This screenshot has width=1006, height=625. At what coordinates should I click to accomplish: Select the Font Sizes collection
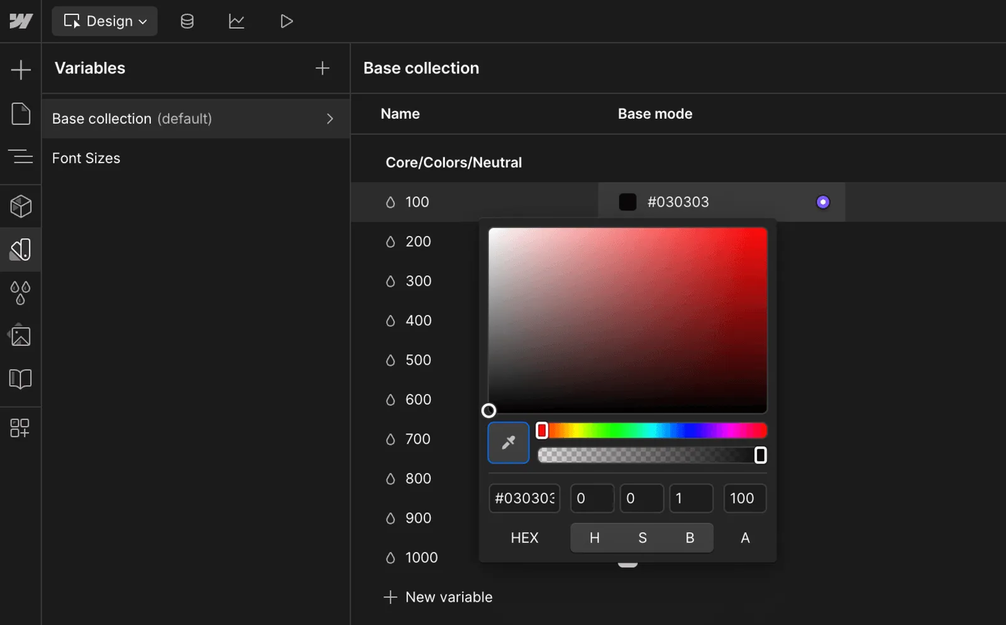(x=86, y=158)
